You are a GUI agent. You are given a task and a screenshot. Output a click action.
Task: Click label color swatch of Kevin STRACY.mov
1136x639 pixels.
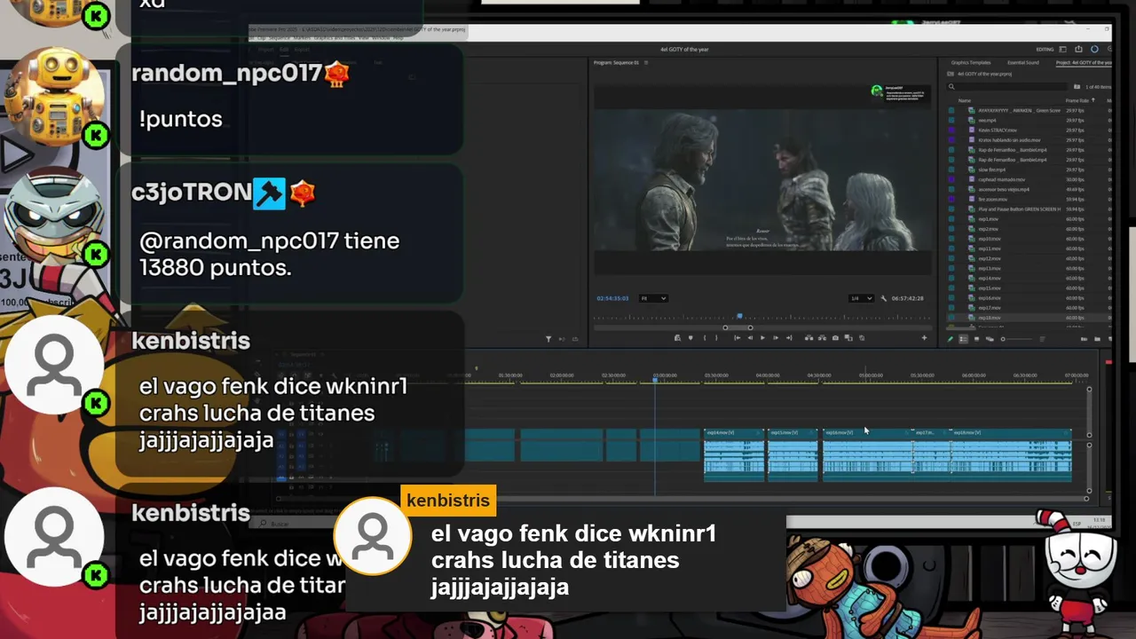tap(951, 130)
